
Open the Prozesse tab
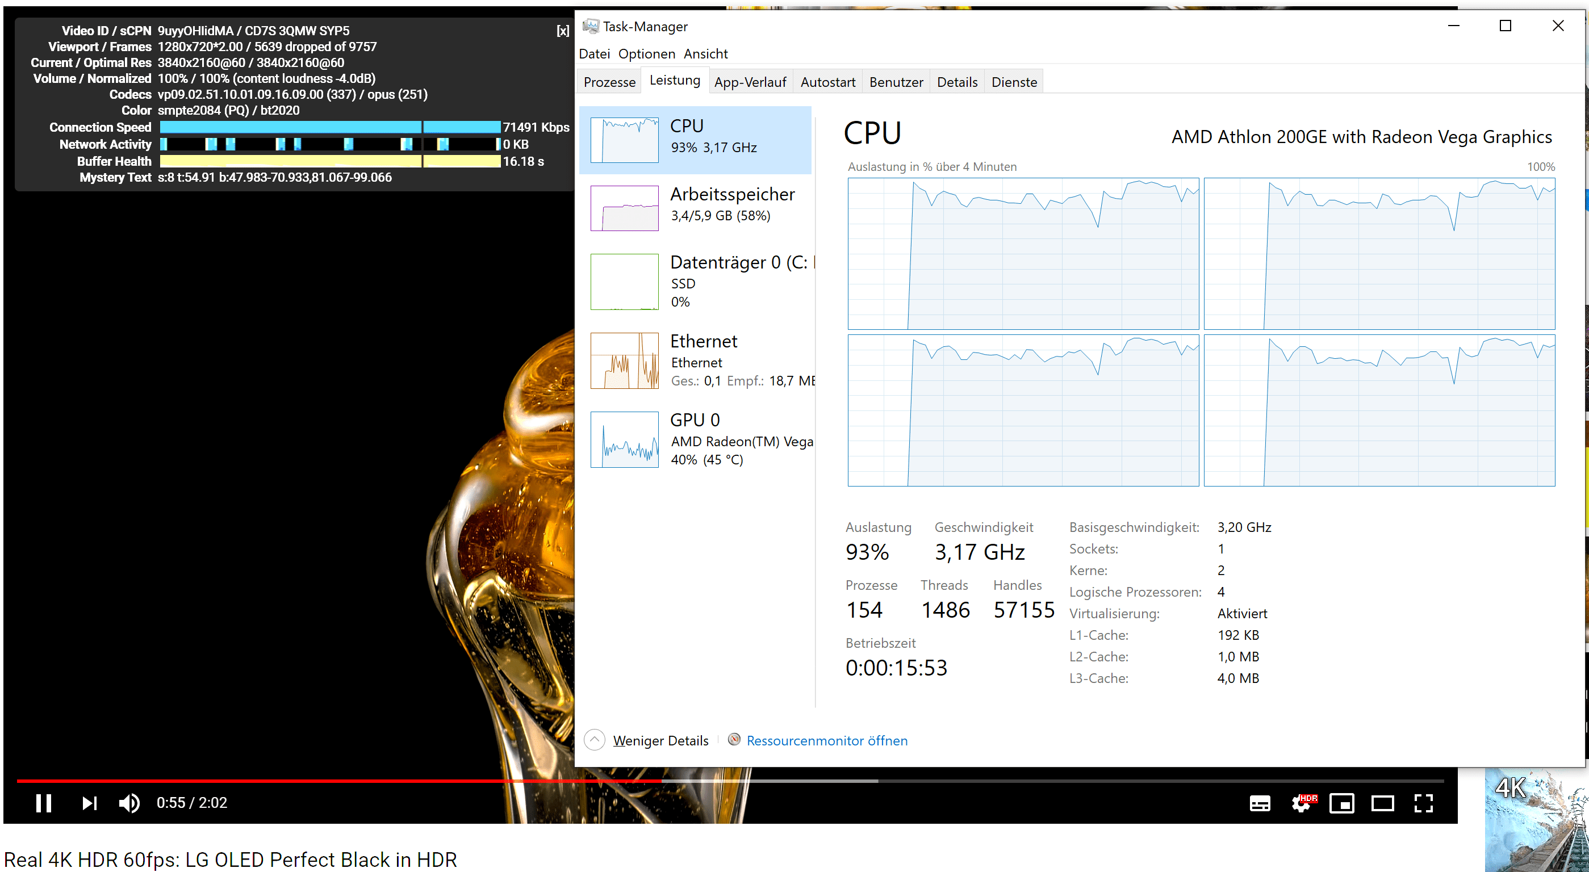tap(609, 82)
